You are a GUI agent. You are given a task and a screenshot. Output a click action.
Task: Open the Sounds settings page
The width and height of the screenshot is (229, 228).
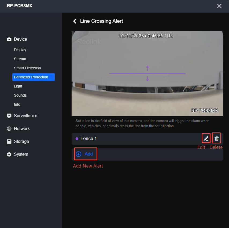point(20,95)
